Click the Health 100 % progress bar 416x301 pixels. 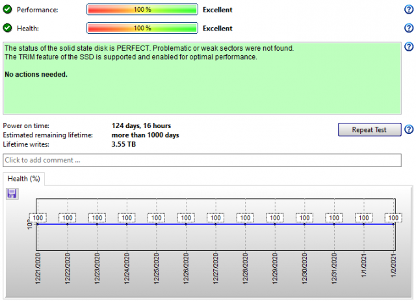coord(142,28)
